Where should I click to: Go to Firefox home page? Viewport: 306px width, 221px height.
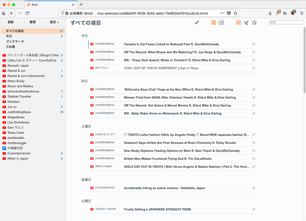click(x=4, y=13)
